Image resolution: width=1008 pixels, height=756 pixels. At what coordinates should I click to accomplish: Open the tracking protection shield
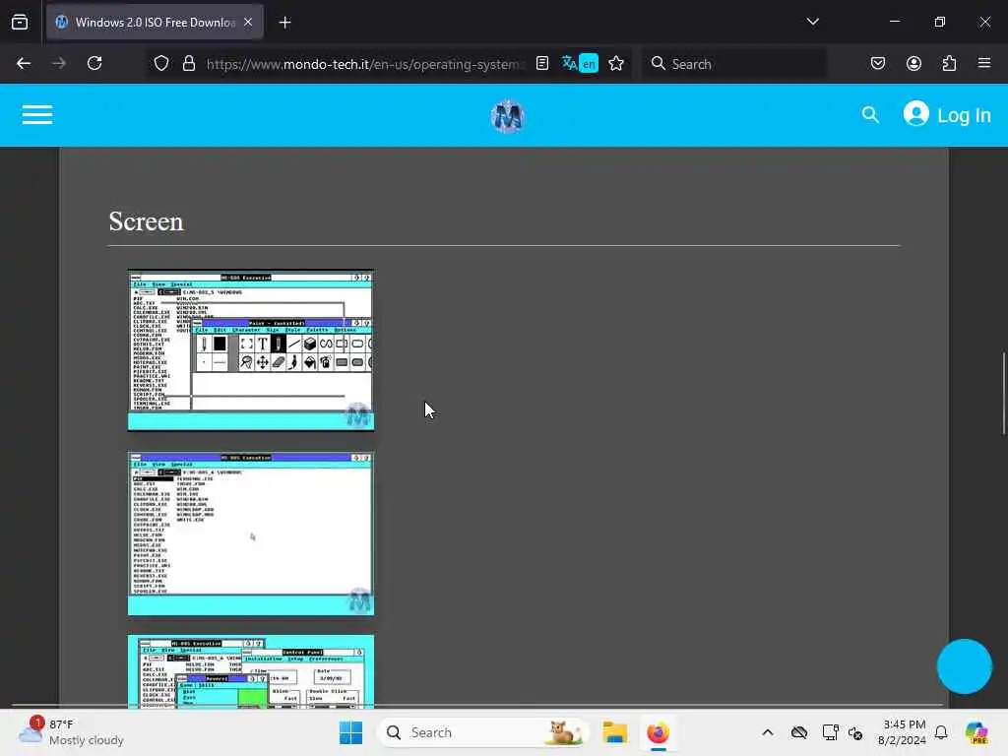pos(161,64)
